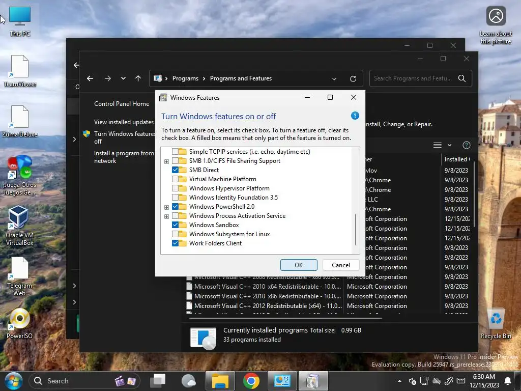This screenshot has height=391, width=521.
Task: Enable Virtual Machine Platform checkbox
Action: [175, 179]
